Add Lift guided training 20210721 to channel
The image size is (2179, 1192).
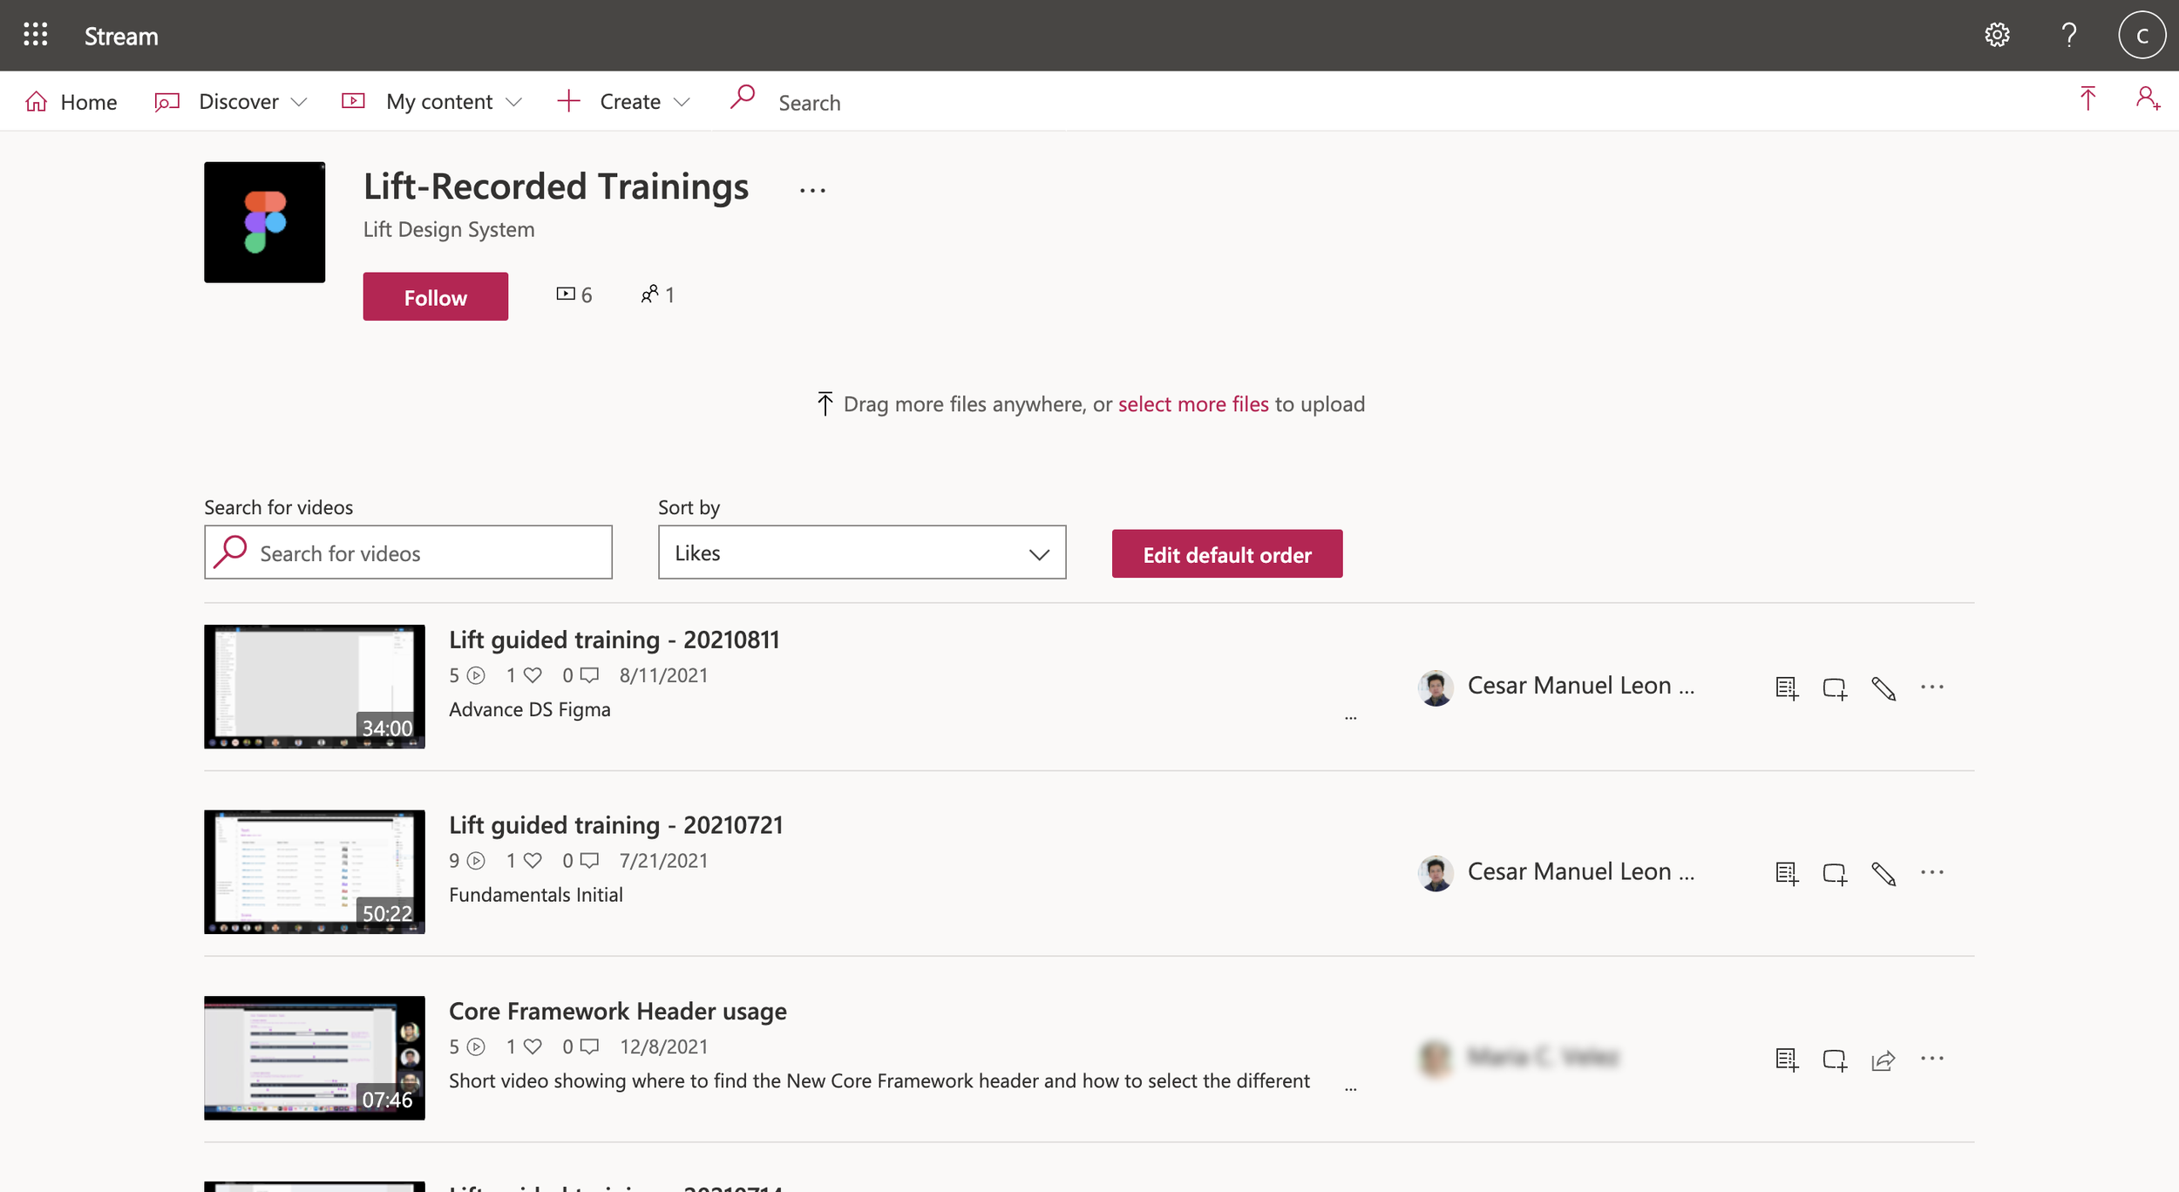click(x=1835, y=873)
